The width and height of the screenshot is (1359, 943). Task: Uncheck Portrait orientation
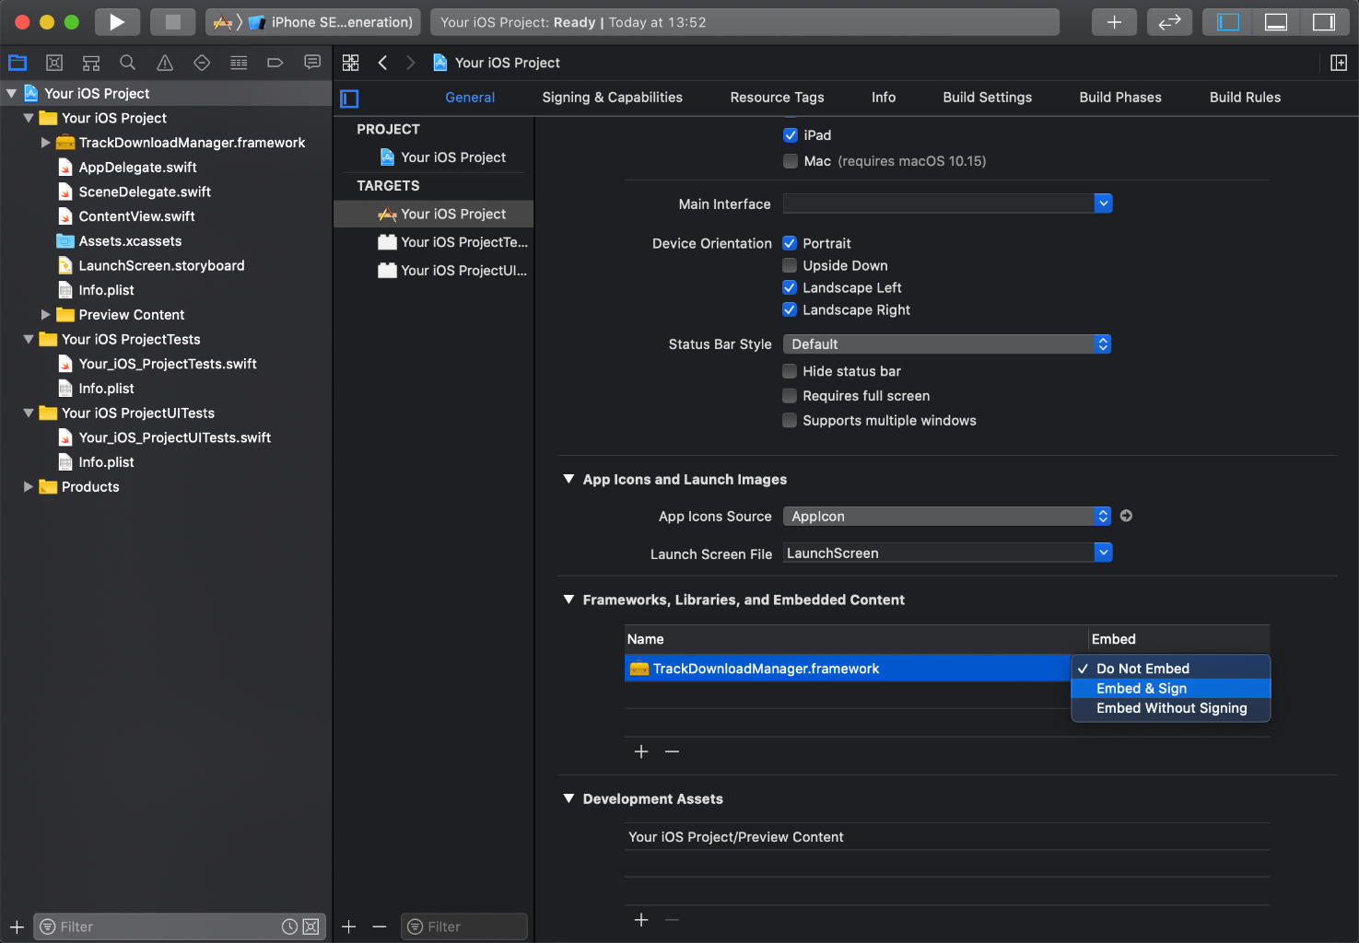point(790,243)
